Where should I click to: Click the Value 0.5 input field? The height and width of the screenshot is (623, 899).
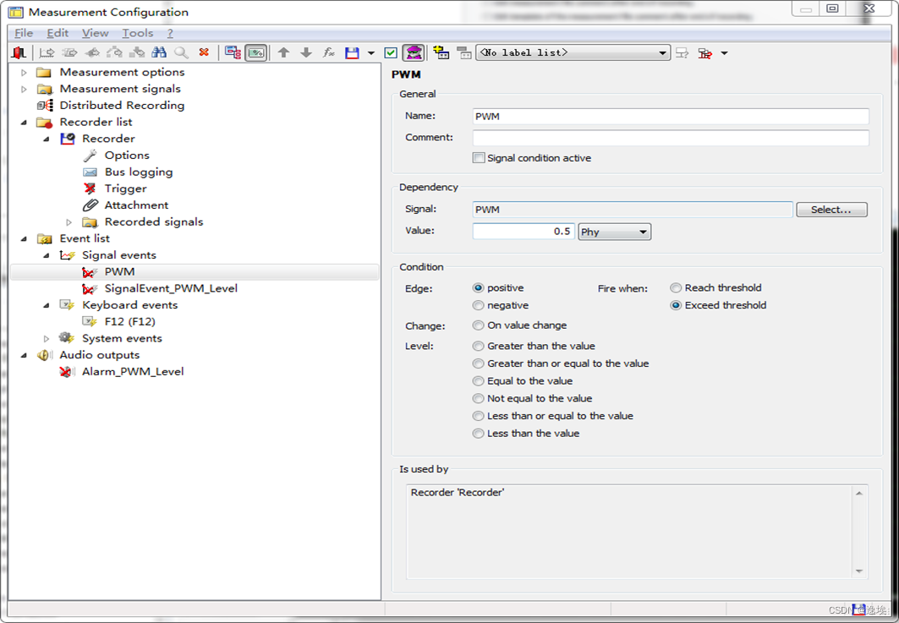pyautogui.click(x=523, y=231)
